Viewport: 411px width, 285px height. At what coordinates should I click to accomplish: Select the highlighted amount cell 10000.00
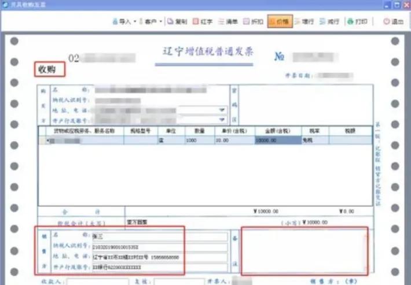278,140
